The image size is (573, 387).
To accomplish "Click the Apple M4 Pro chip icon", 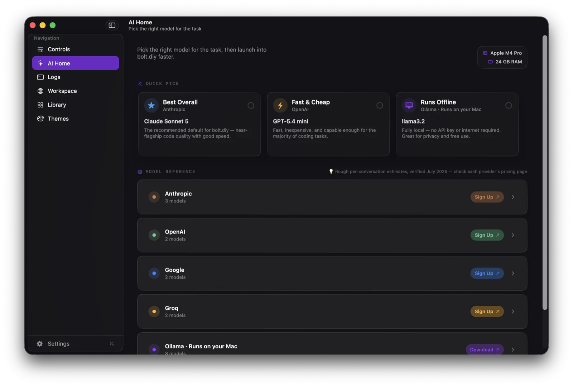I will [485, 53].
